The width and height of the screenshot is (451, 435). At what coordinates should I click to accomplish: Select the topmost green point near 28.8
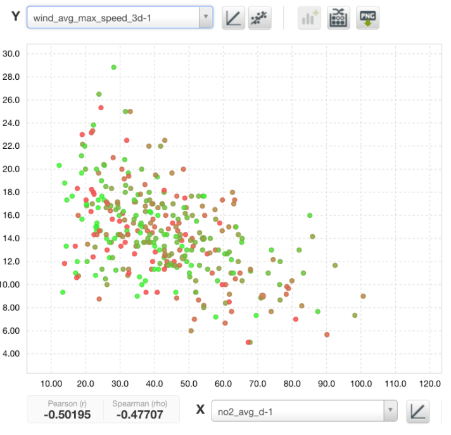click(114, 67)
